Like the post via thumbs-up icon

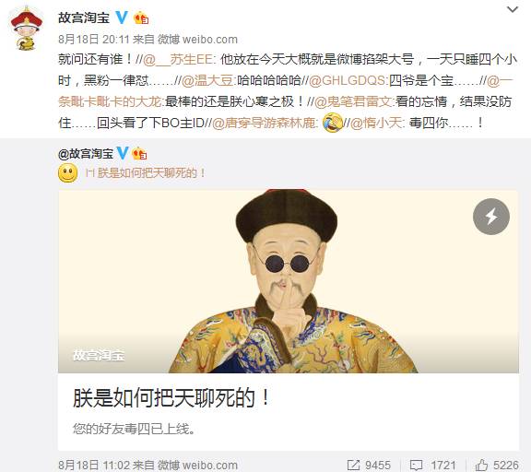click(481, 465)
